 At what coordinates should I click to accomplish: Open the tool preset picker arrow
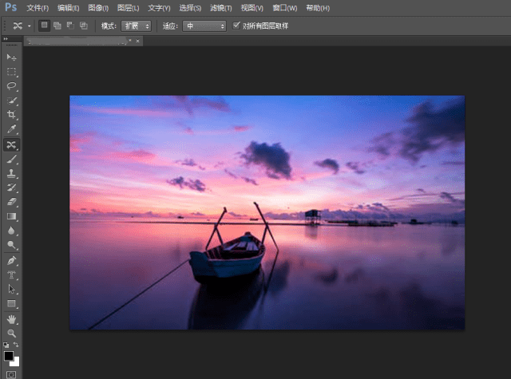tap(29, 26)
